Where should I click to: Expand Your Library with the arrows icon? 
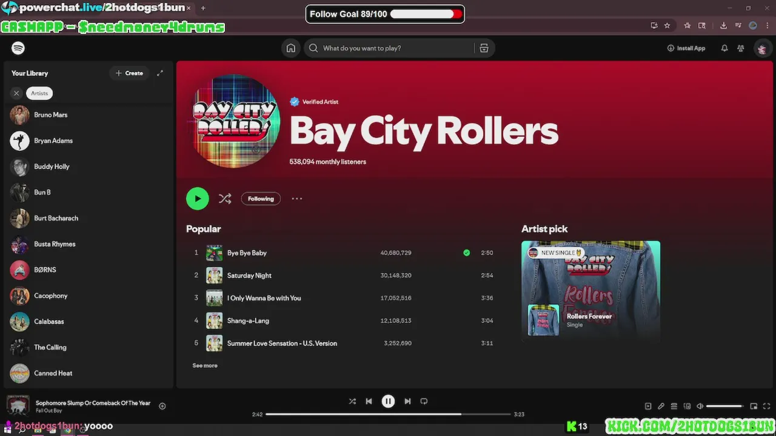click(x=160, y=73)
